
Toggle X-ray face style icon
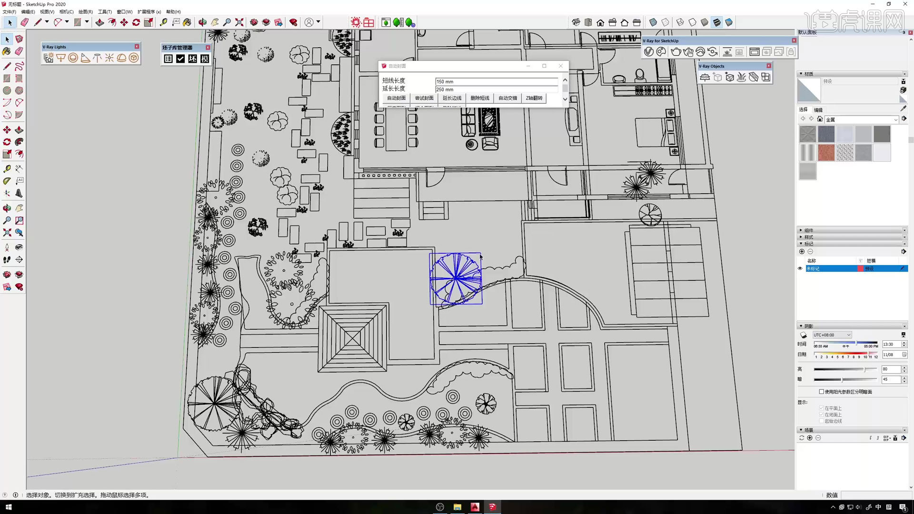tap(653, 22)
